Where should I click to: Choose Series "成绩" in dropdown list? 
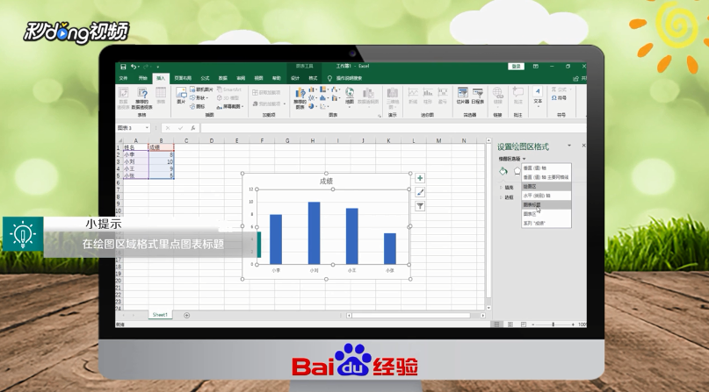point(546,224)
